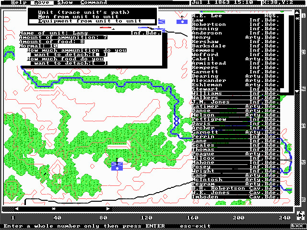Viewport: 307px width, 230px height.
Task: Select the blue unit marker in the woods
Action: click(117, 166)
